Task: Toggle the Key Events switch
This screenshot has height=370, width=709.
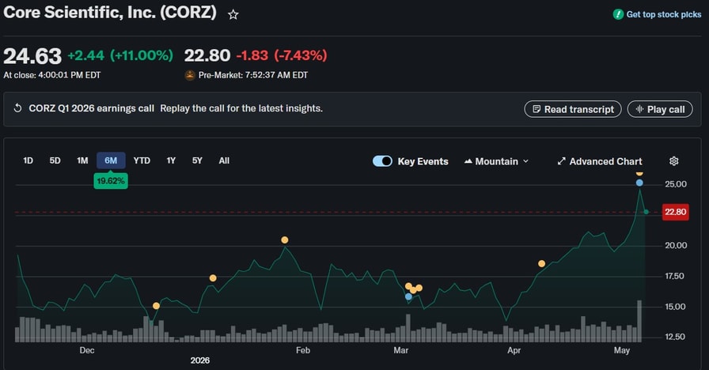Action: click(382, 161)
